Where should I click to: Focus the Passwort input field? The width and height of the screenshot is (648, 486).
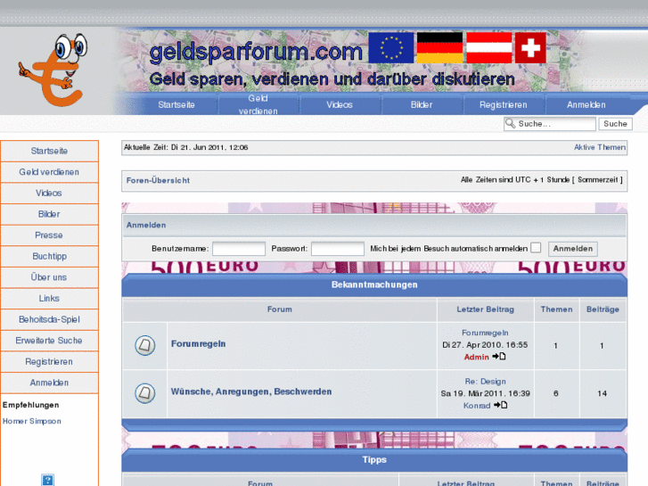tap(338, 249)
